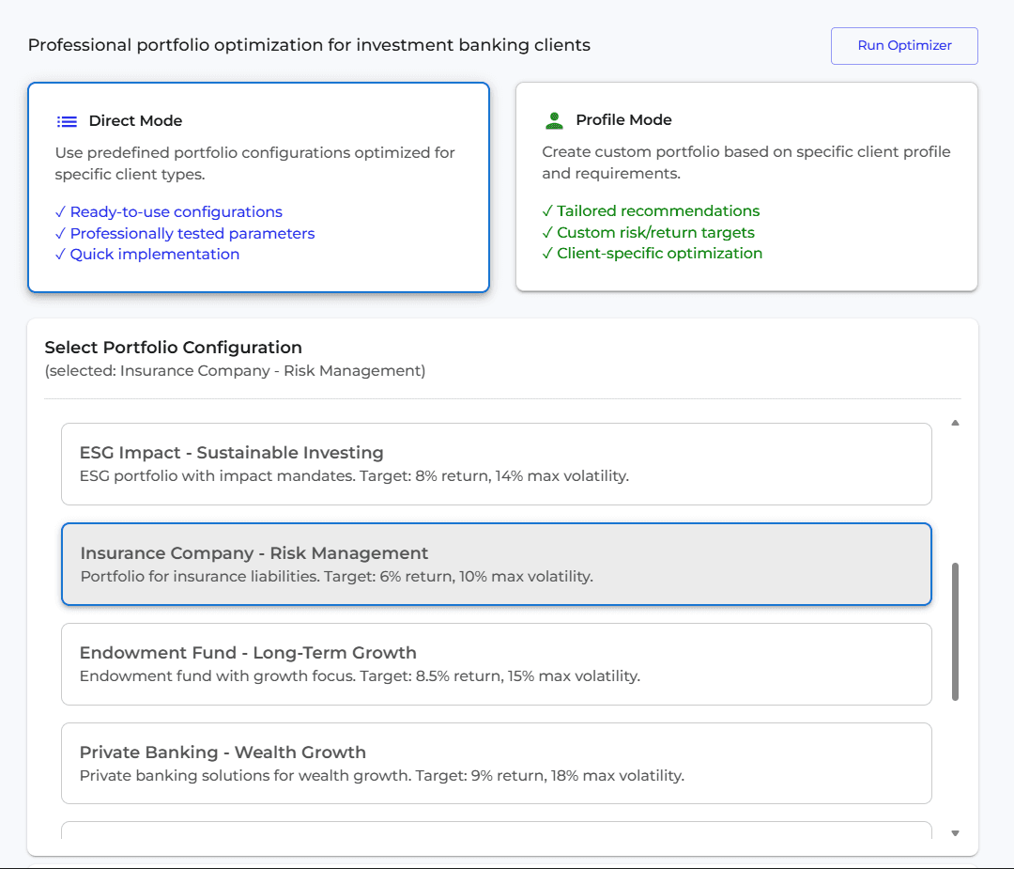Click the checkmark beside Ready-to-use configurations
Screen dimensions: 1014x869
coord(61,211)
